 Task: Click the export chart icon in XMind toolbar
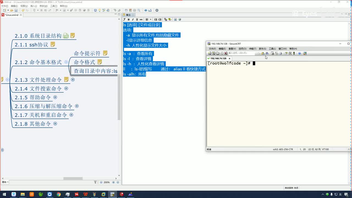150,10
